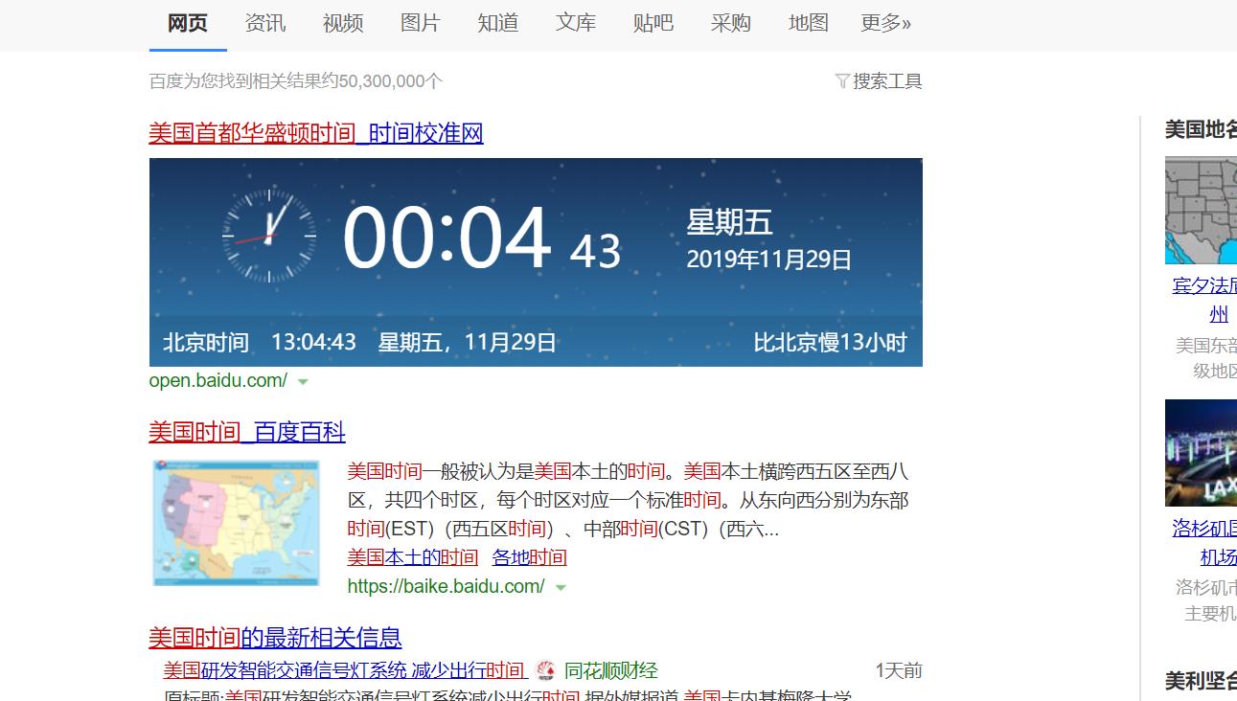Click the airport night photo thumbnail
Image resolution: width=1237 pixels, height=701 pixels.
(1201, 453)
